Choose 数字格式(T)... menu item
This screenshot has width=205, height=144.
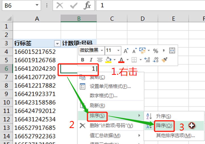click(111, 96)
